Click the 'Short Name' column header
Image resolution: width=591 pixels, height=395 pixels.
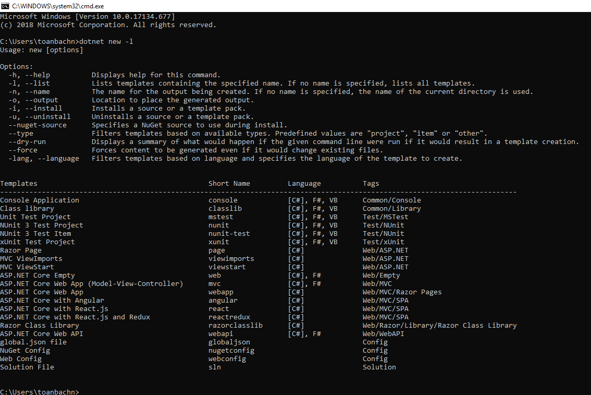pyautogui.click(x=229, y=184)
